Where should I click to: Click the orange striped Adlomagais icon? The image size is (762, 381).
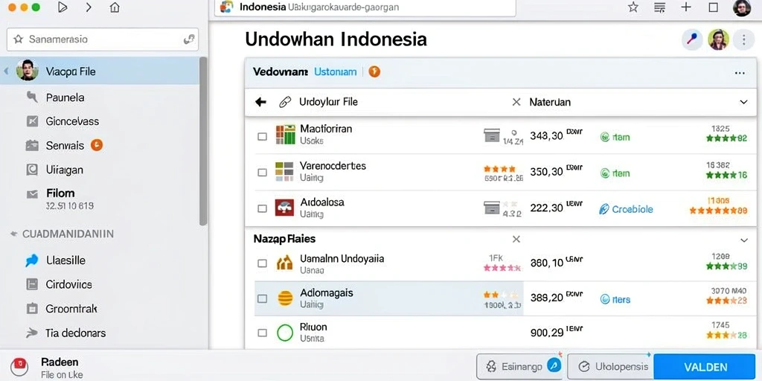[x=285, y=298]
